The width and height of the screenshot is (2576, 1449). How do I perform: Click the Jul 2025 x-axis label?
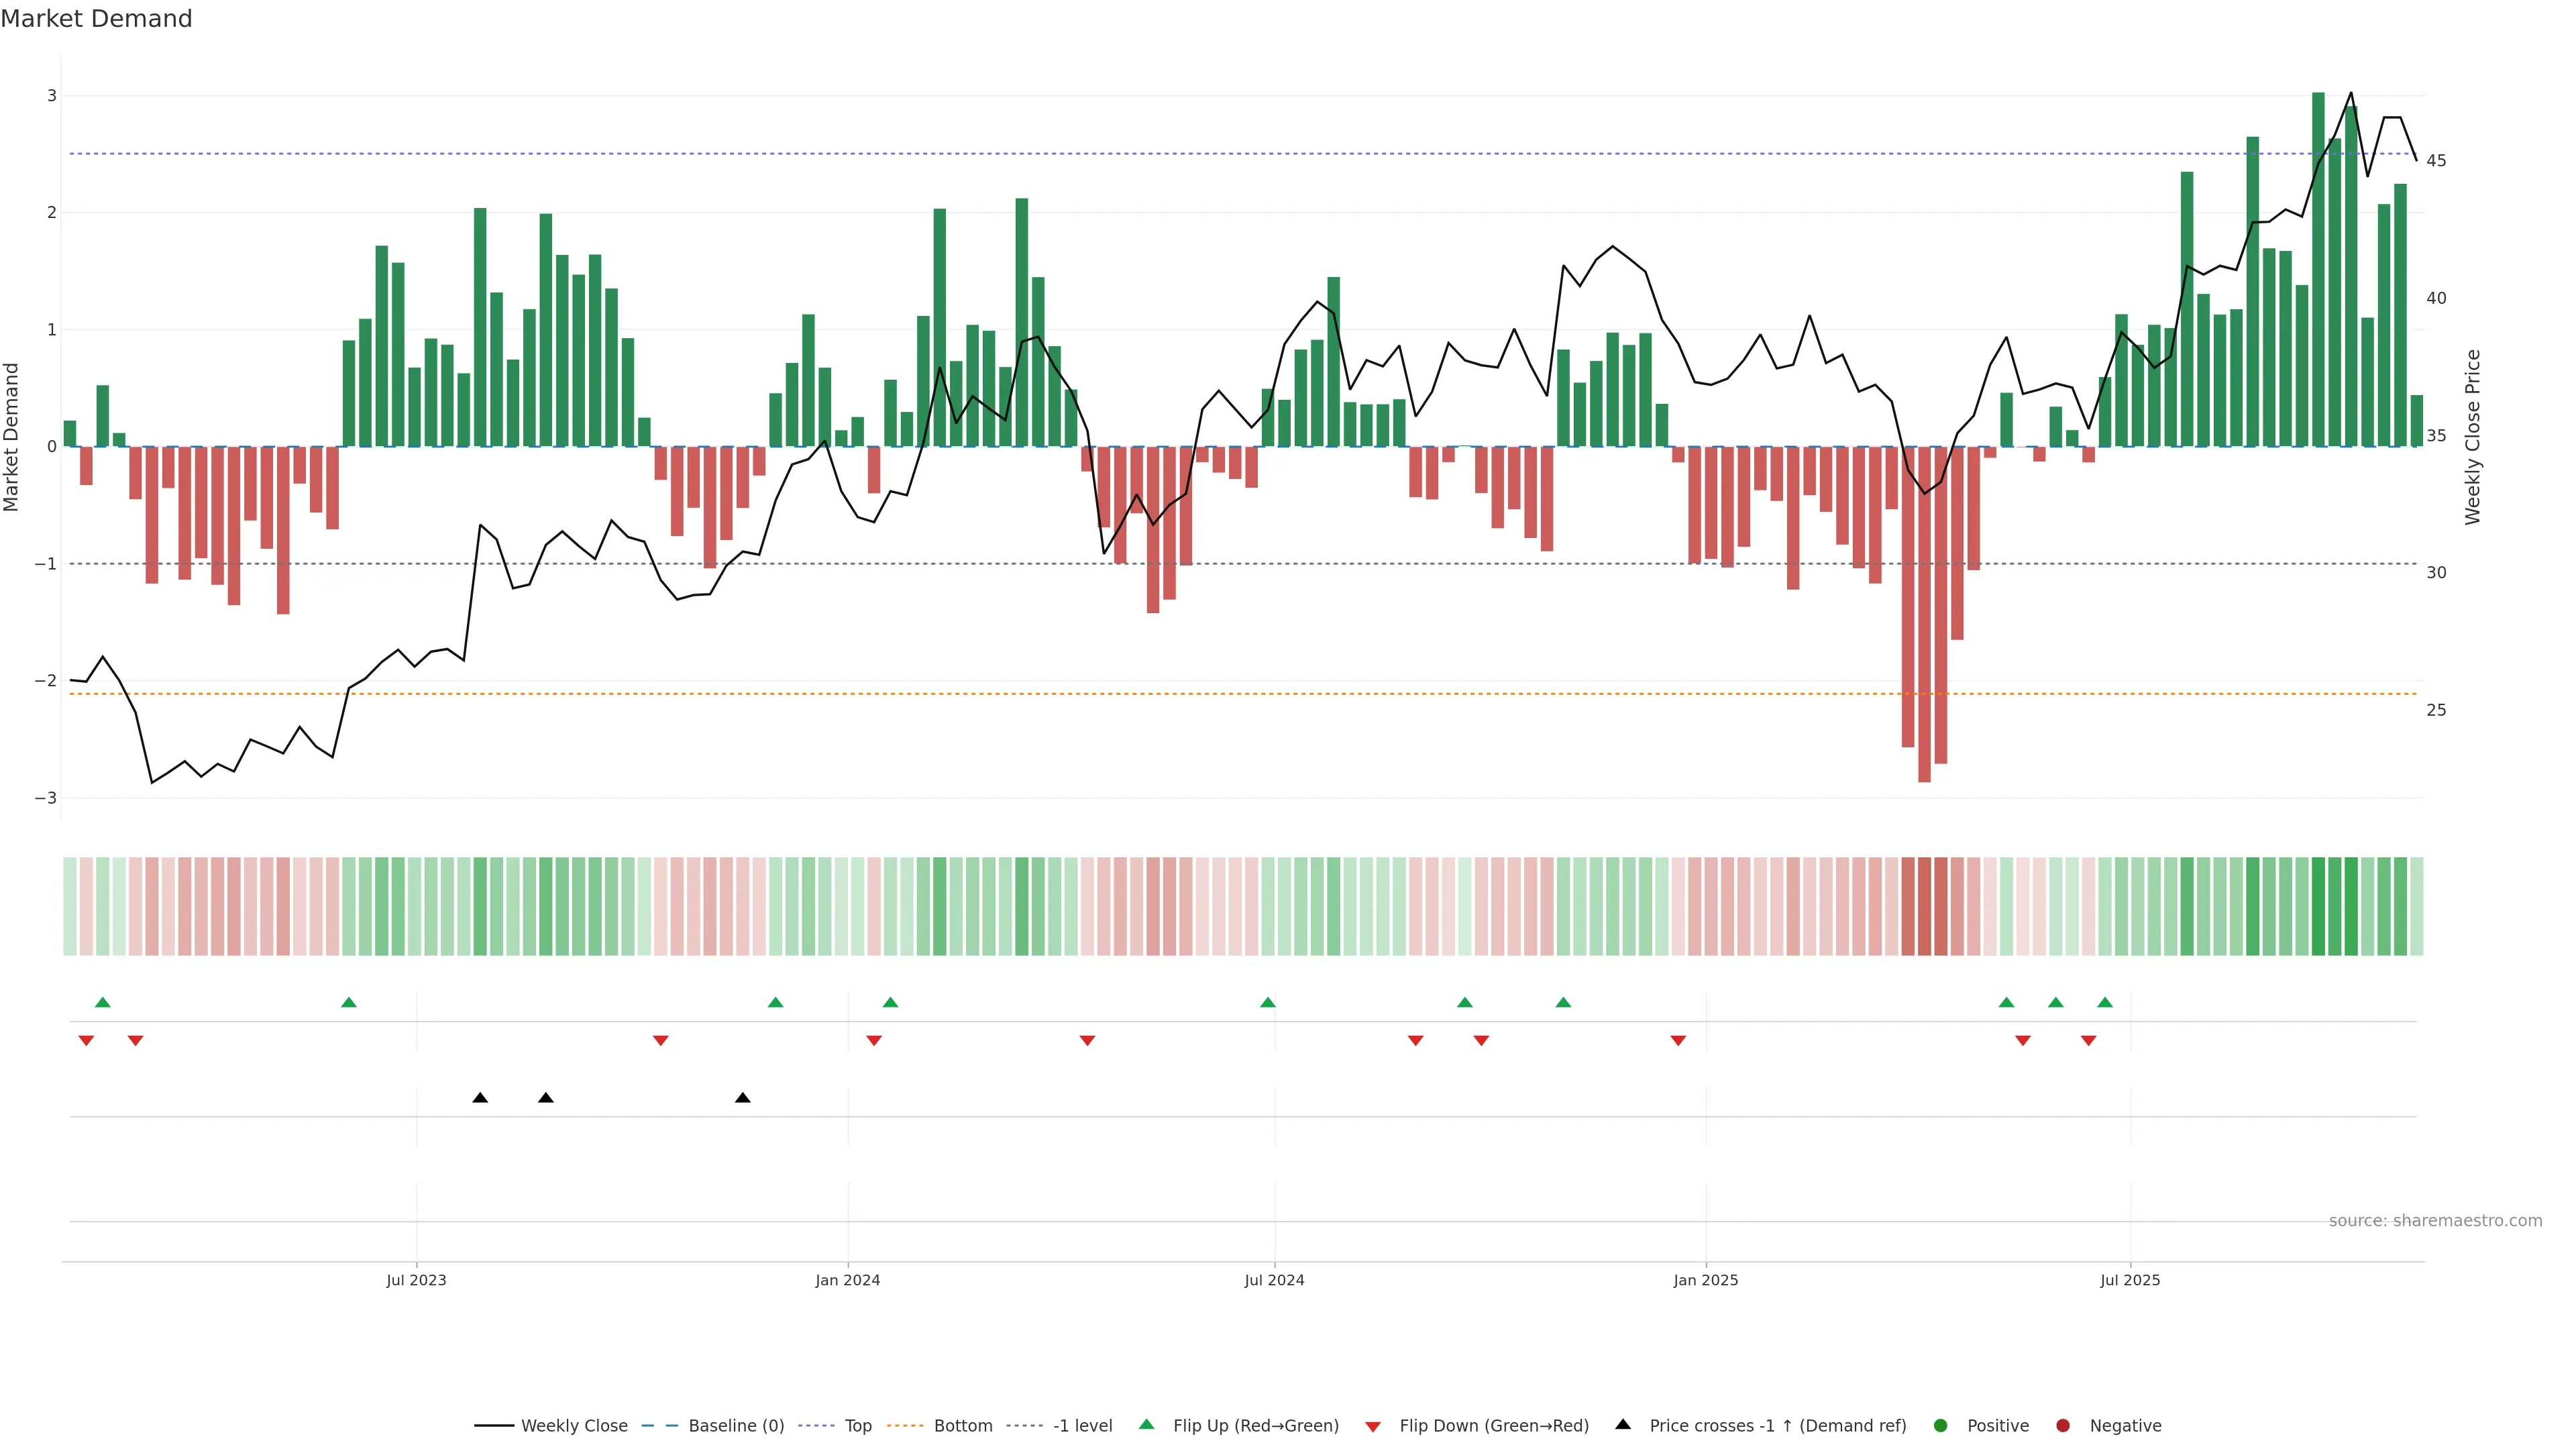[2130, 1281]
